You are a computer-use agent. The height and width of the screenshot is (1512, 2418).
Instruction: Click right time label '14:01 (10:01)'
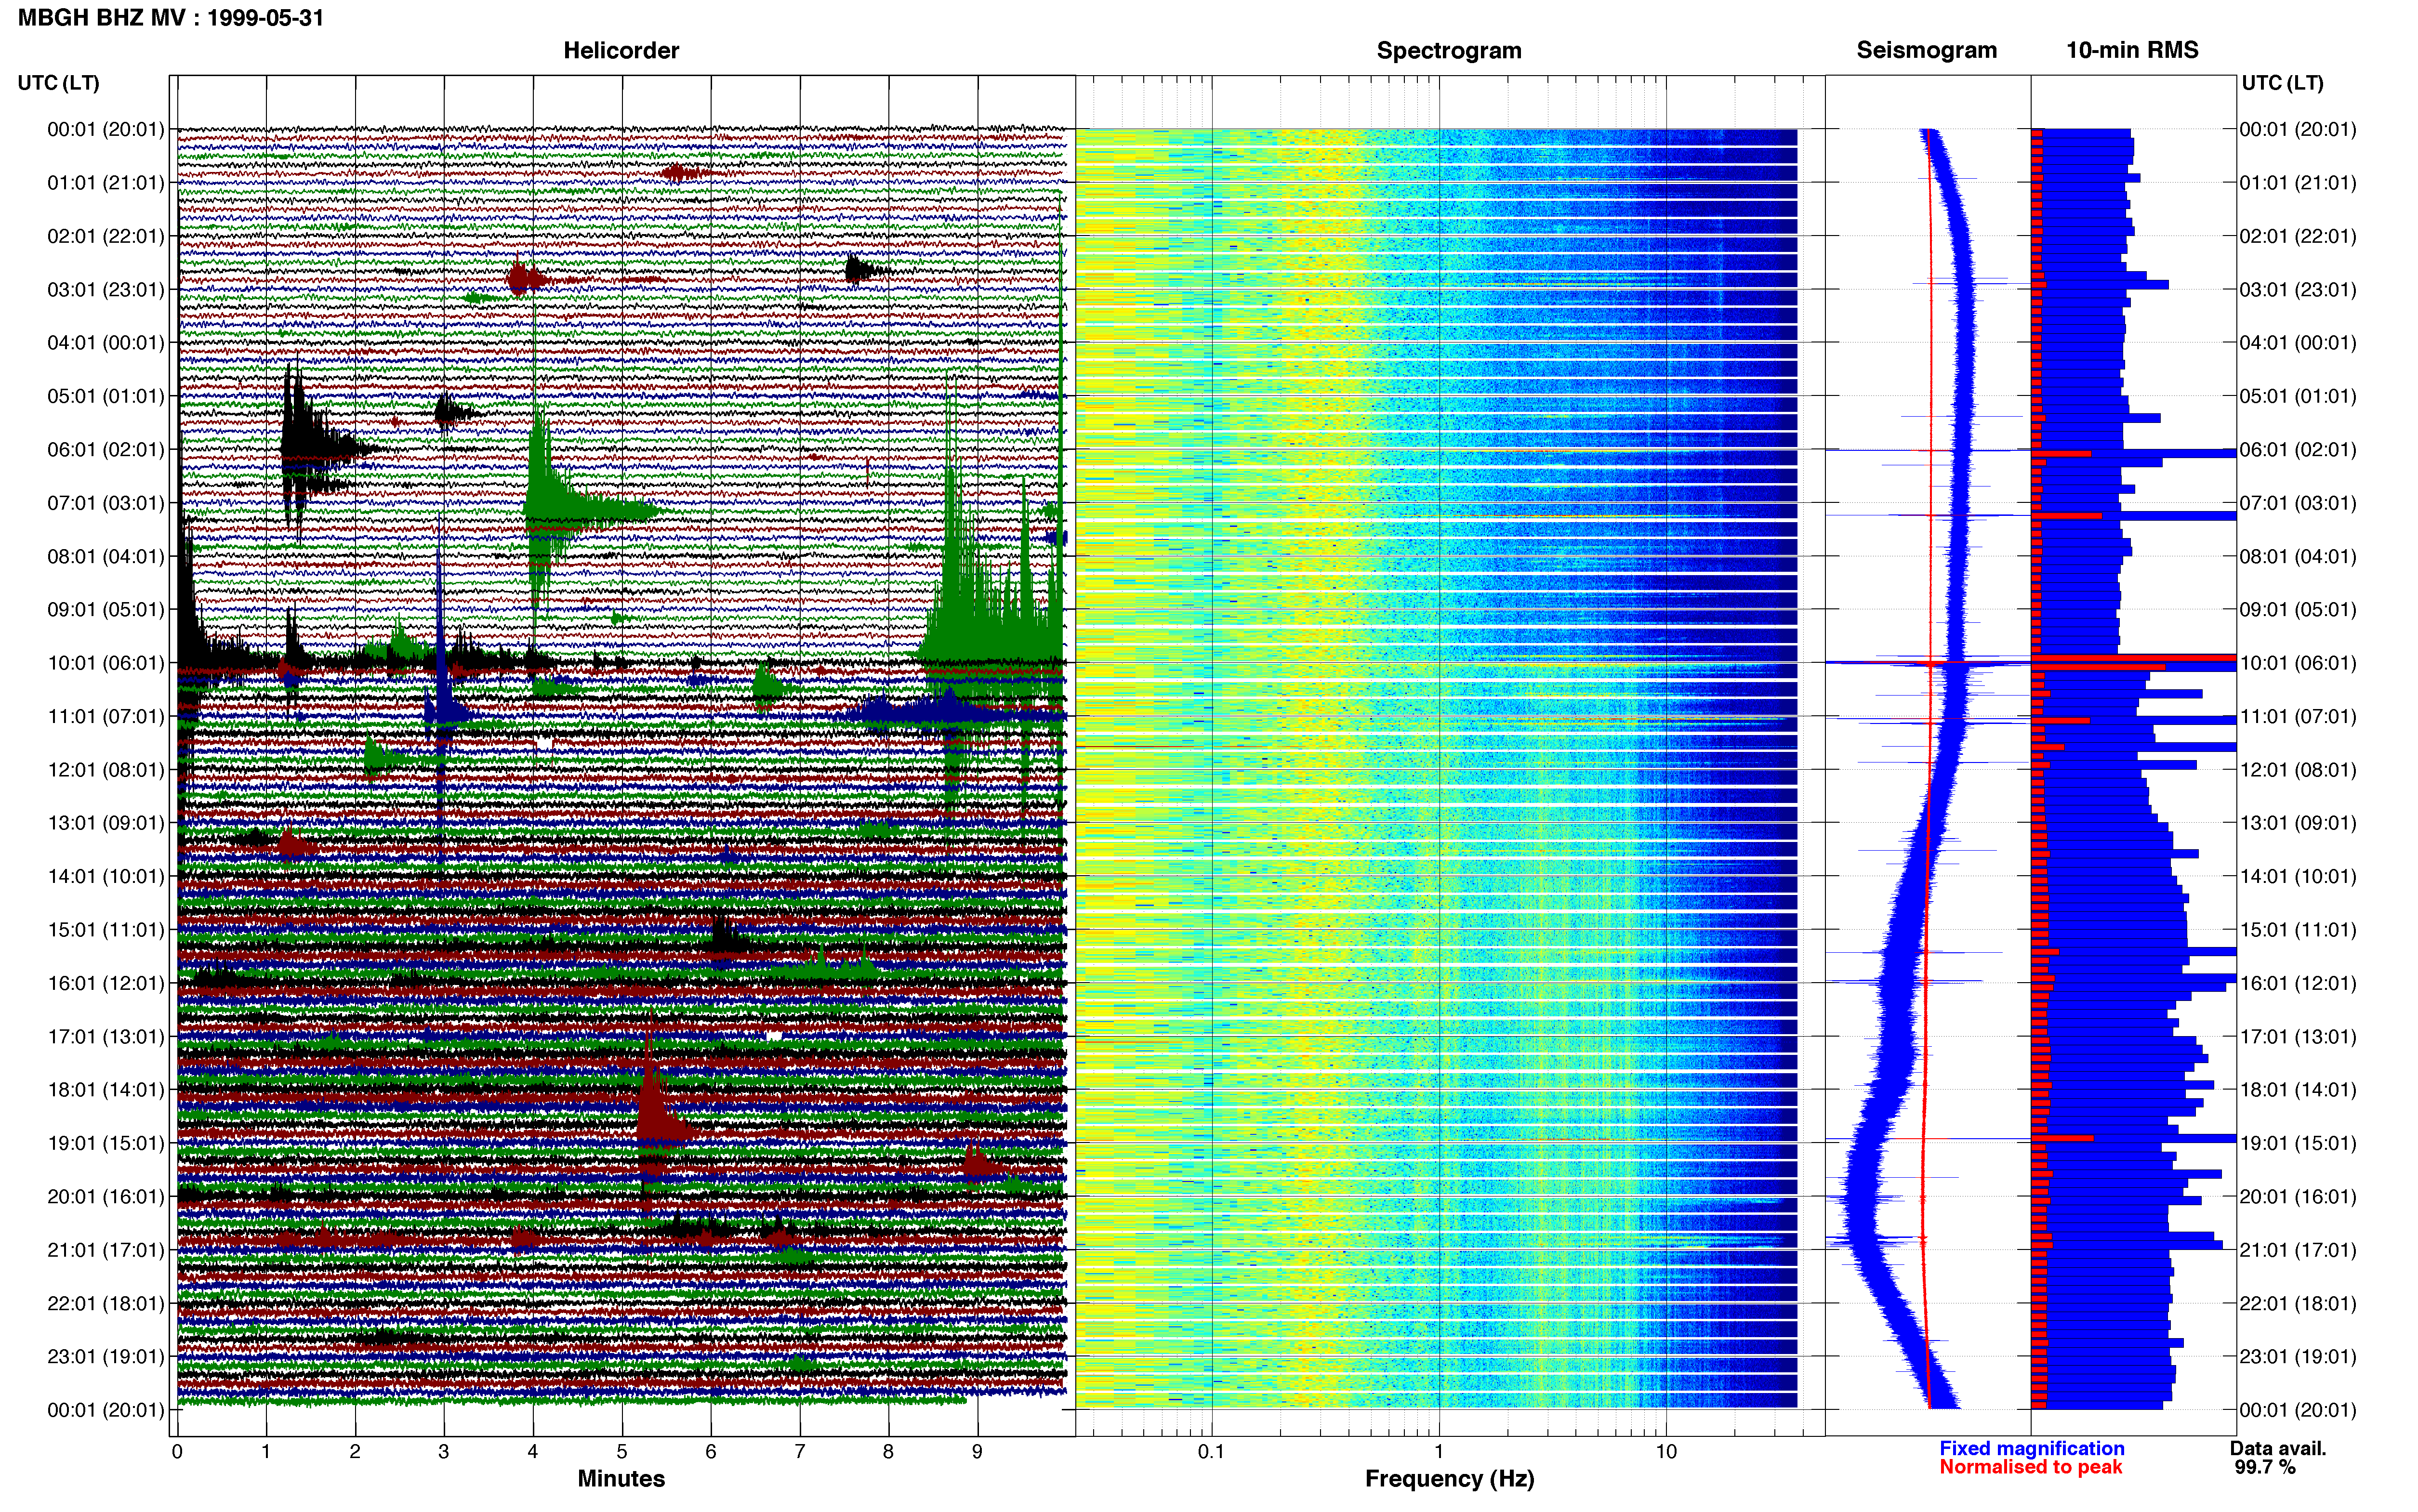2298,876
